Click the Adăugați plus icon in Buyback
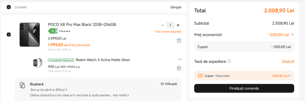Screen dimensions: 305x101 162,84
